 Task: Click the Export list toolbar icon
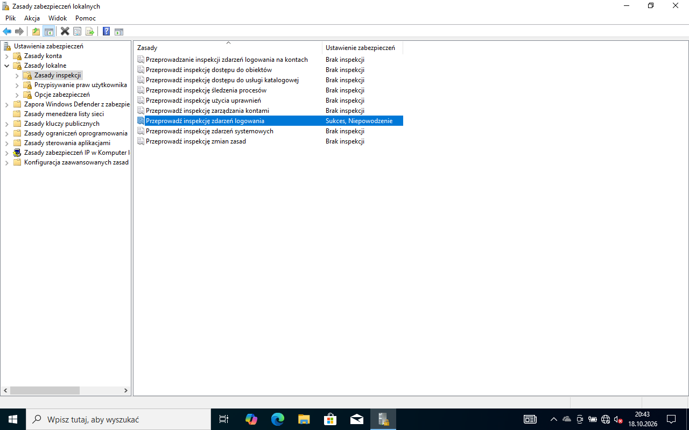pos(90,32)
